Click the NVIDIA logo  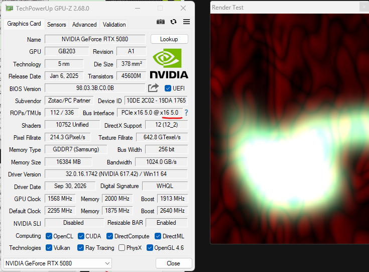click(169, 64)
